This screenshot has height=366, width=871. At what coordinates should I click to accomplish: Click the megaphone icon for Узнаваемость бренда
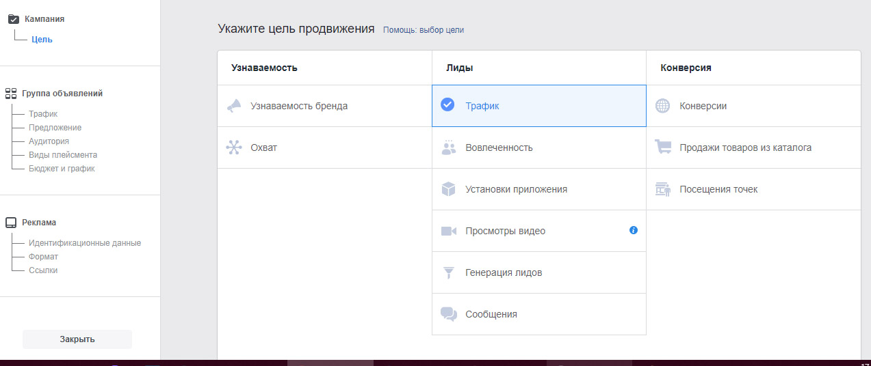(234, 106)
